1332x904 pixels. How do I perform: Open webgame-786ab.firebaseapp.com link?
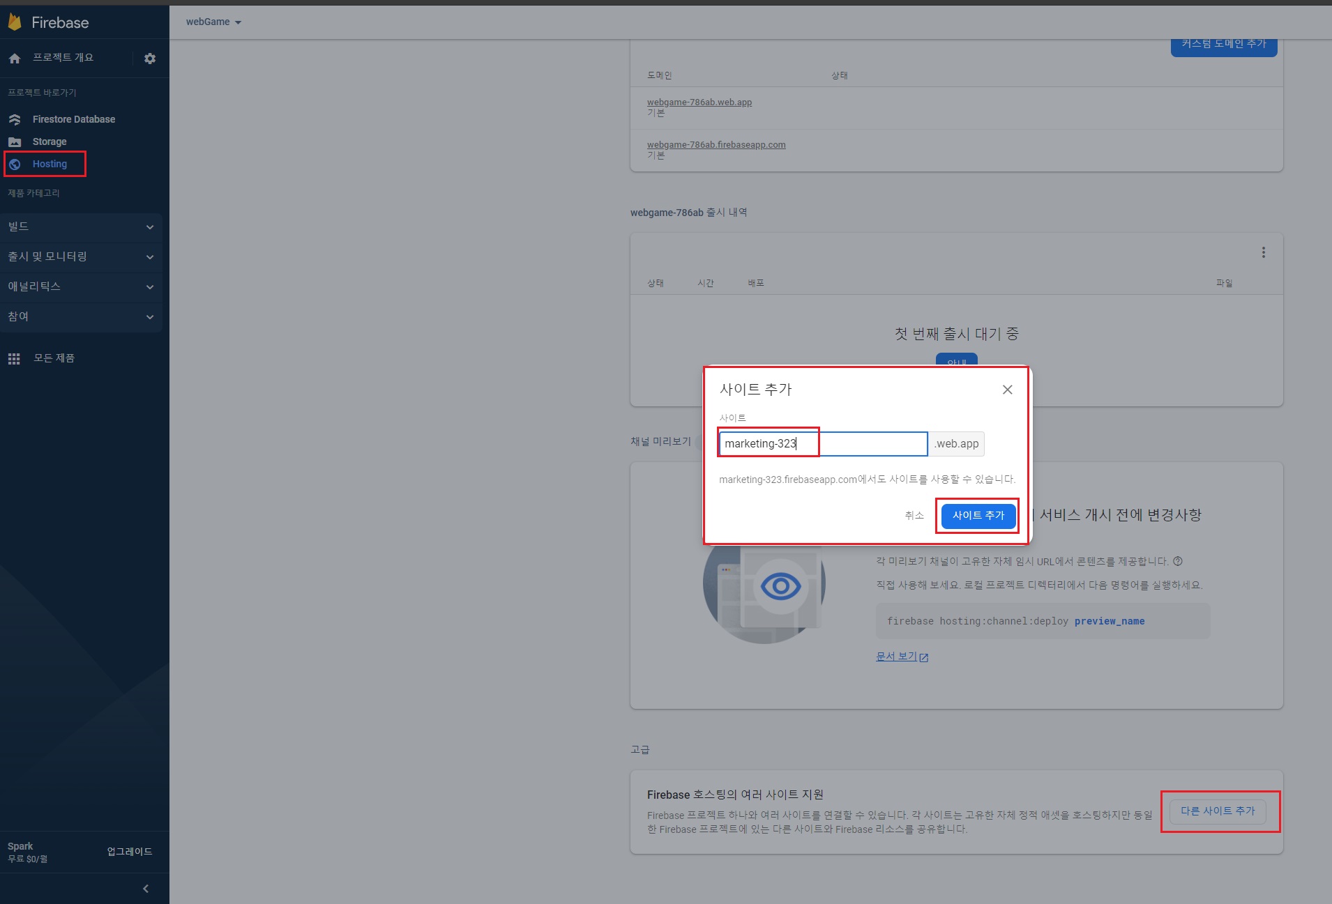(x=716, y=144)
